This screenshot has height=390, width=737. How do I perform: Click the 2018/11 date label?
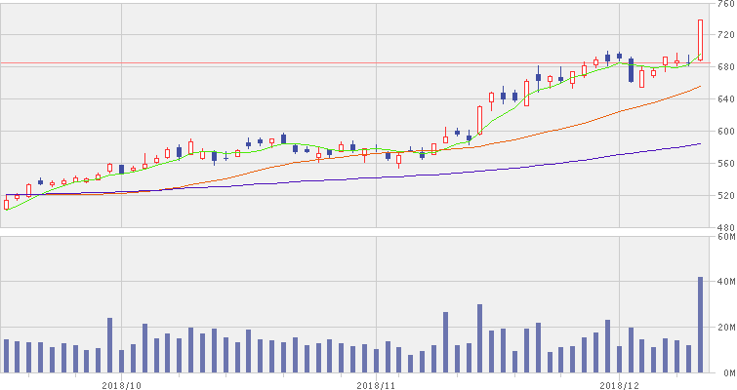pyautogui.click(x=376, y=383)
